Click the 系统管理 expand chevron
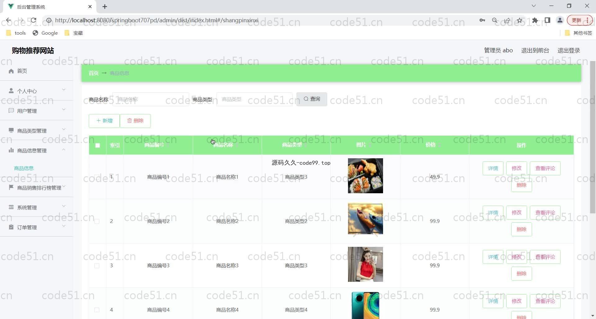This screenshot has width=596, height=319. [64, 206]
